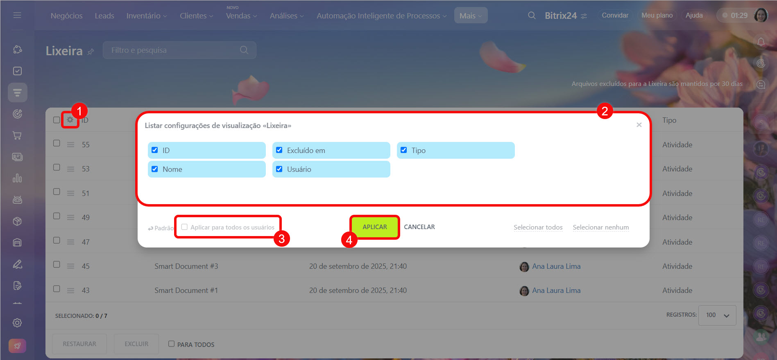Open the hamburger menu at top left
Screen dimensions: 777x360
click(x=17, y=15)
